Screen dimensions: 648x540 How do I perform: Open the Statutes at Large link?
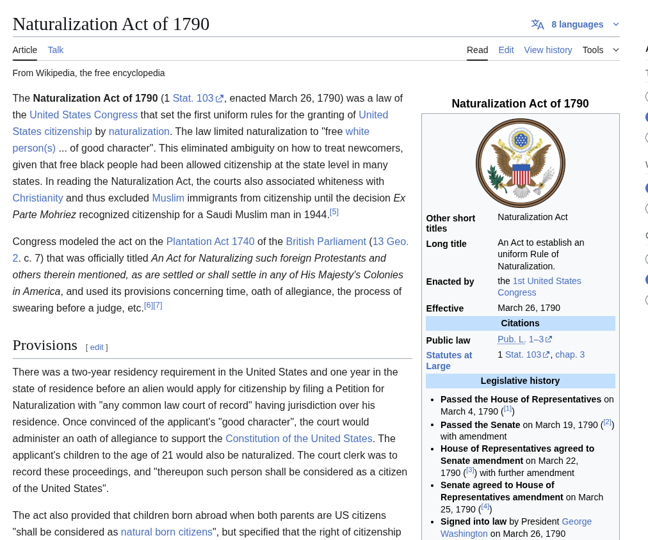click(x=449, y=360)
